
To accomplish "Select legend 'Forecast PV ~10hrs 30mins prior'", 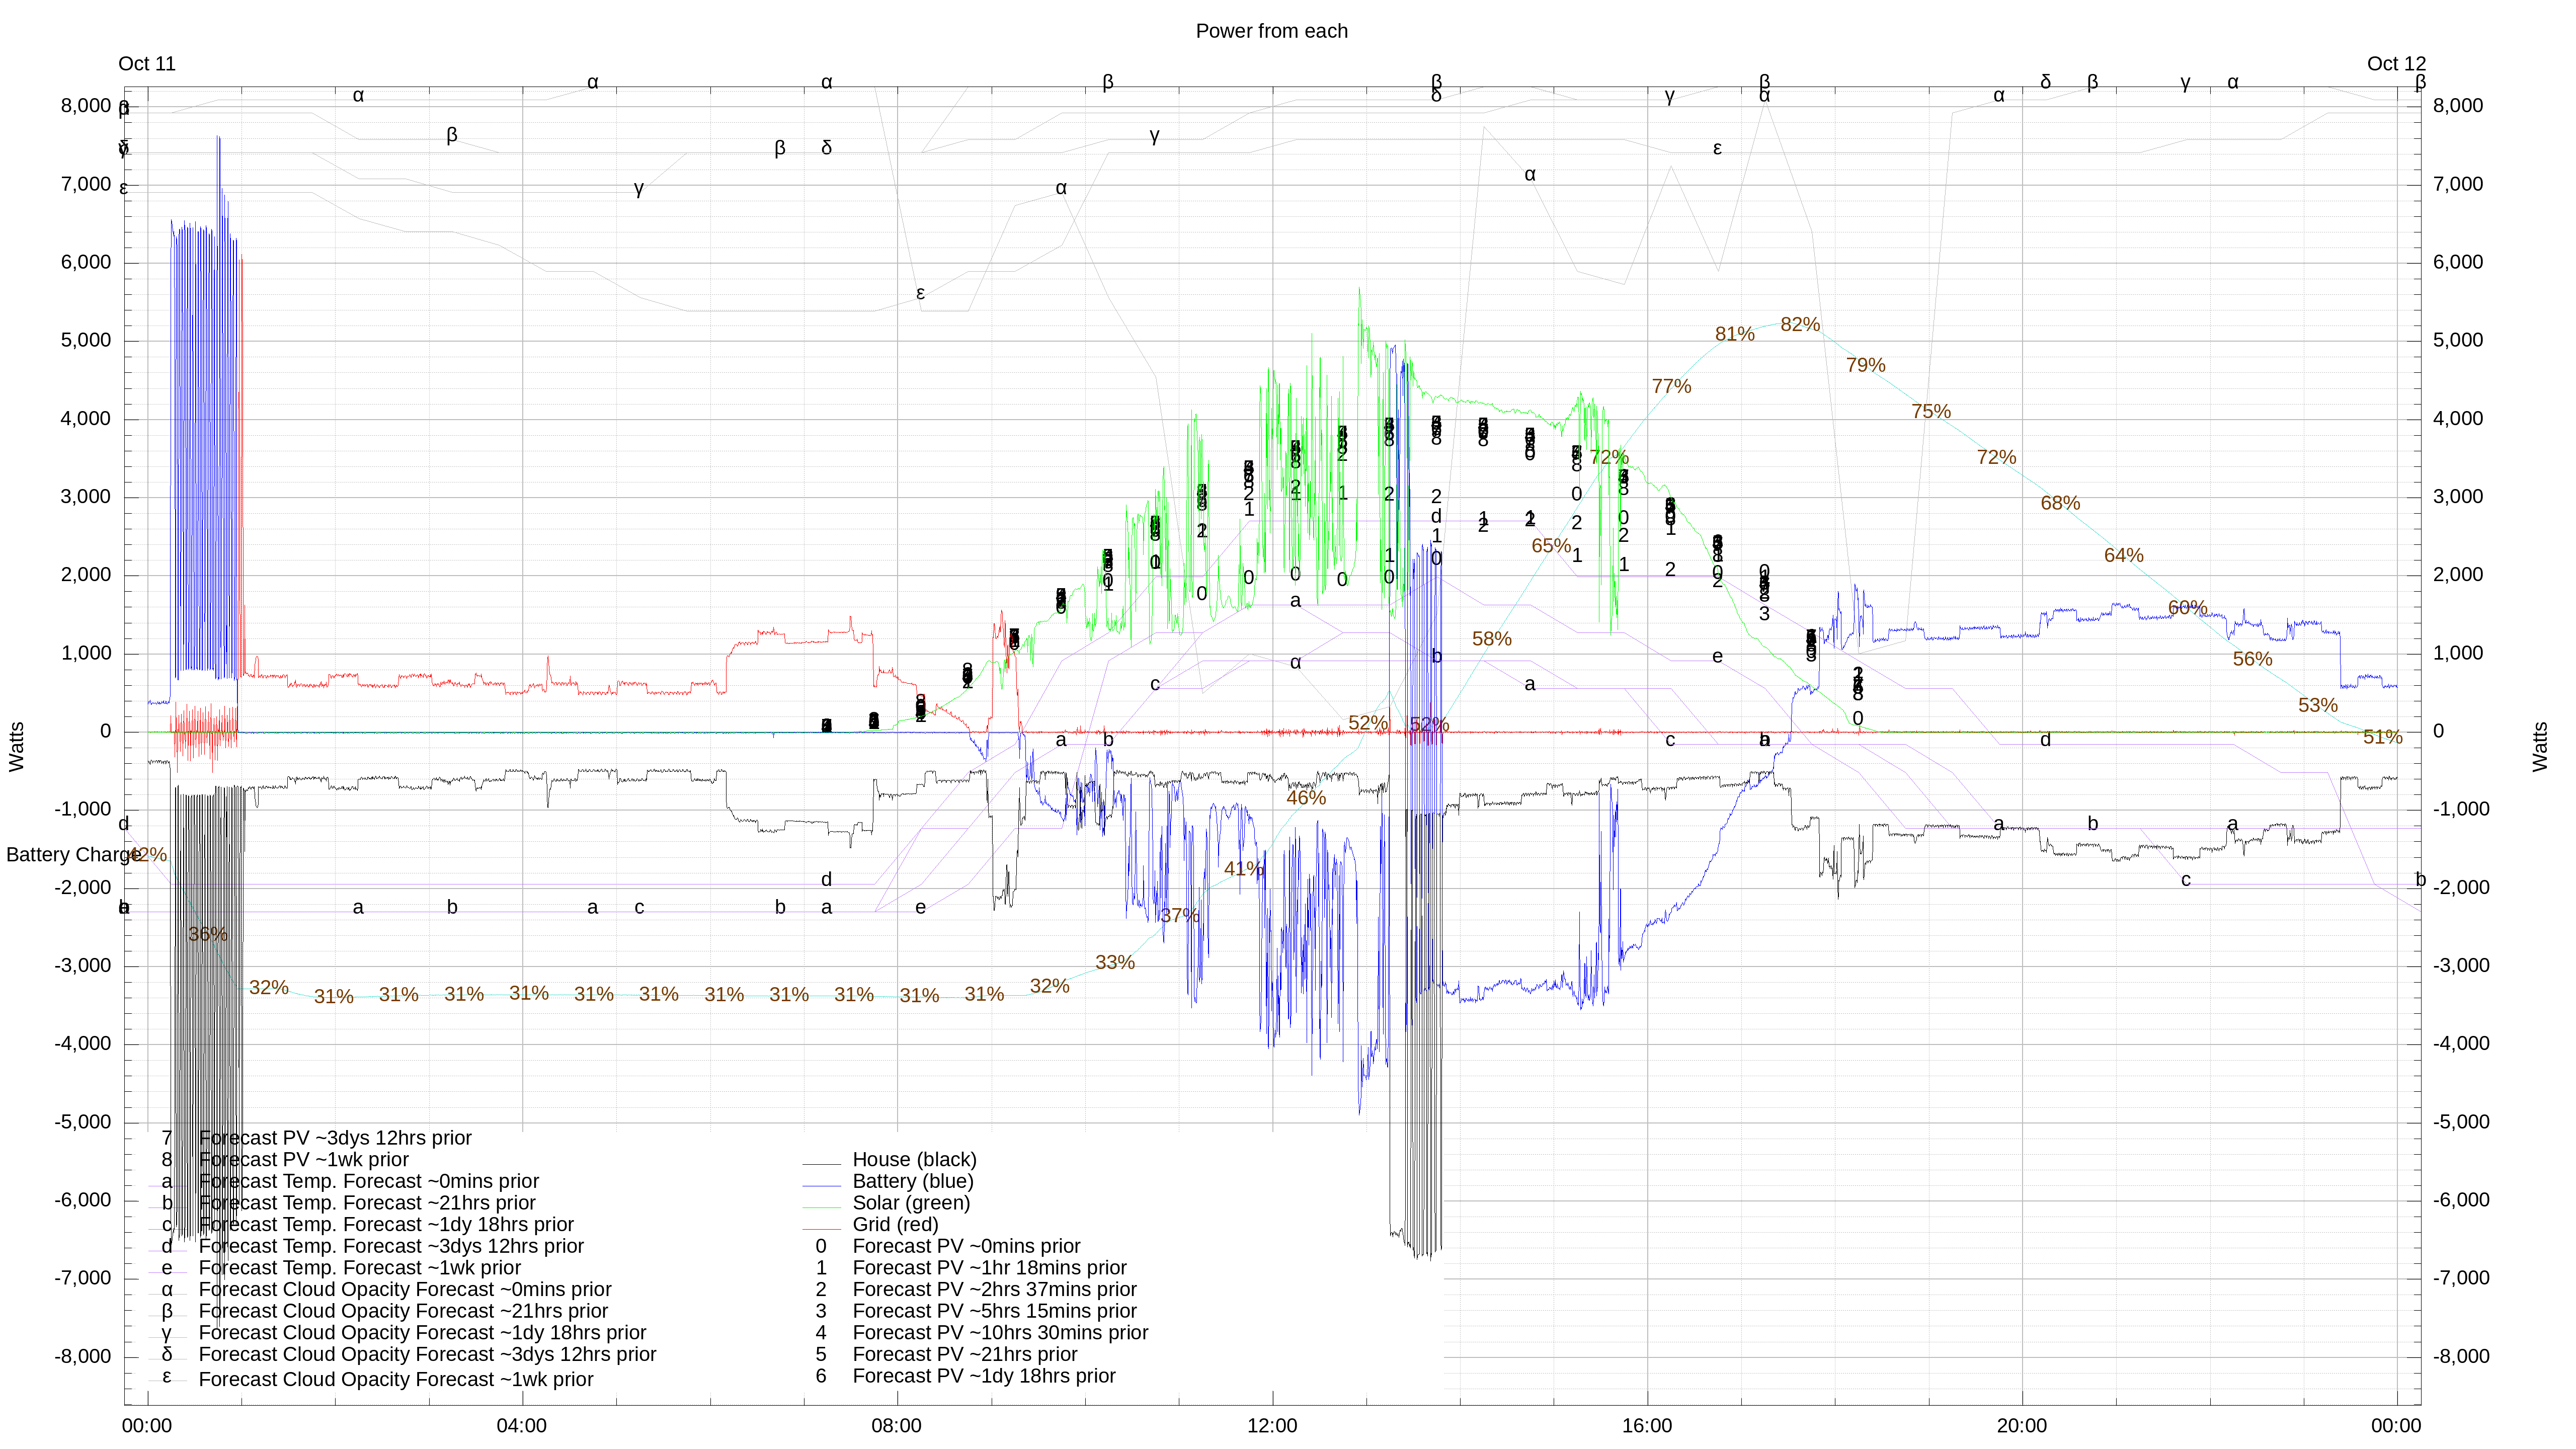I will click(x=1000, y=1333).
